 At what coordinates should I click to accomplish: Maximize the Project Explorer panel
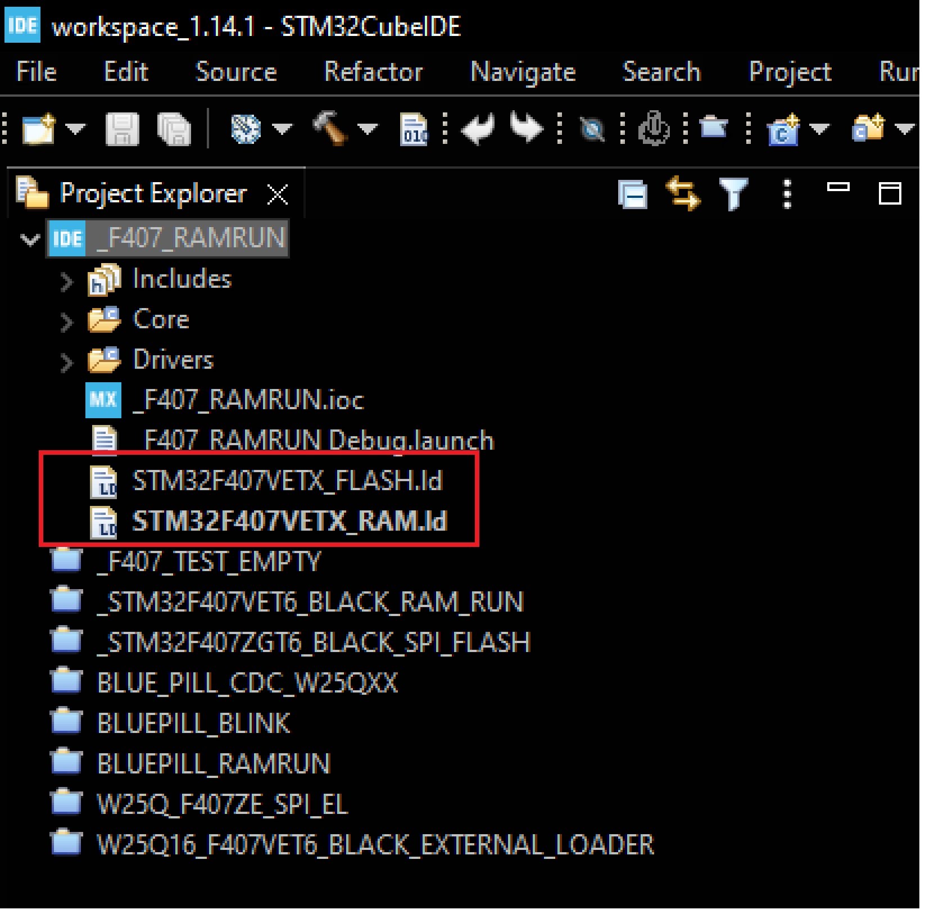(x=890, y=193)
